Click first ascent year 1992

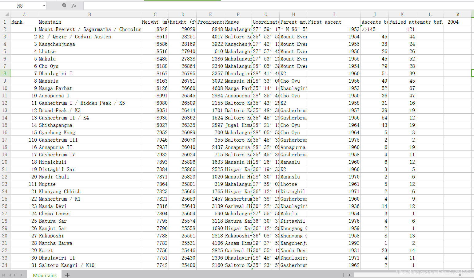coord(334,243)
